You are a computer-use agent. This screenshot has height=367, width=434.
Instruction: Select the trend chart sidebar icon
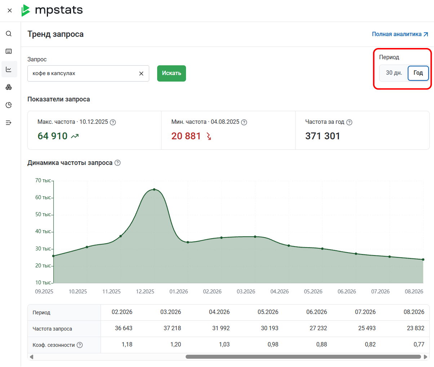[x=9, y=69]
